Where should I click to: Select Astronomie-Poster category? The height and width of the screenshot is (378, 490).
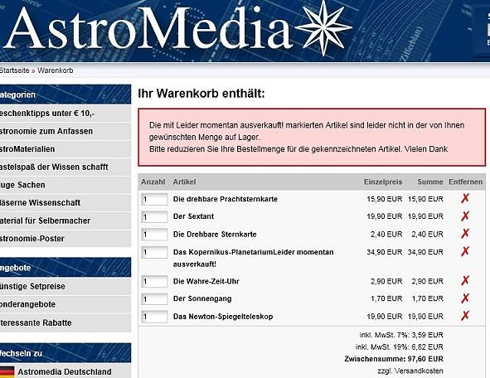click(x=65, y=239)
